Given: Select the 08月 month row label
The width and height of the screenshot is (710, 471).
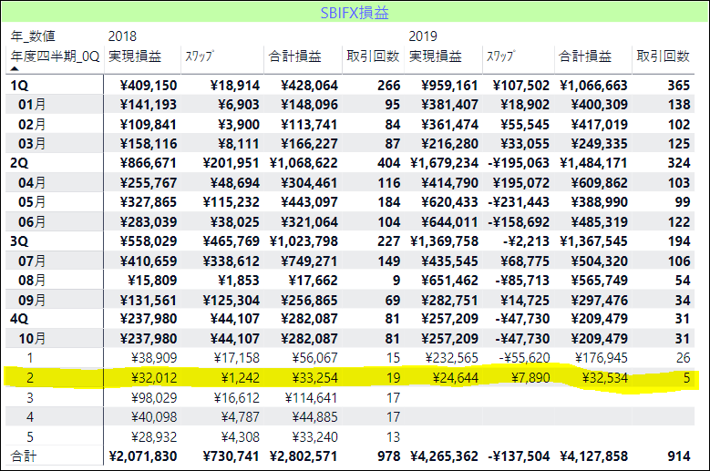Looking at the screenshot, I should [x=32, y=280].
